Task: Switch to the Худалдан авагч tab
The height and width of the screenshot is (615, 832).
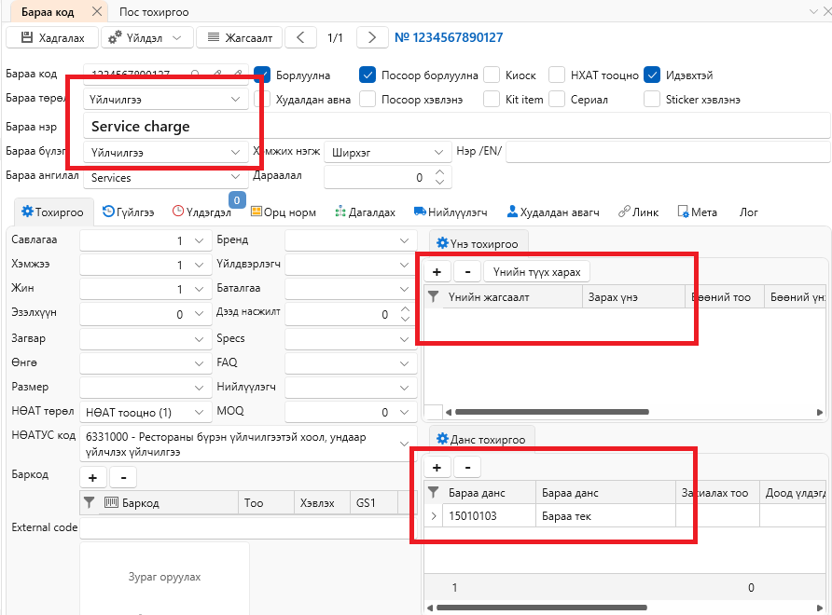Action: (553, 212)
